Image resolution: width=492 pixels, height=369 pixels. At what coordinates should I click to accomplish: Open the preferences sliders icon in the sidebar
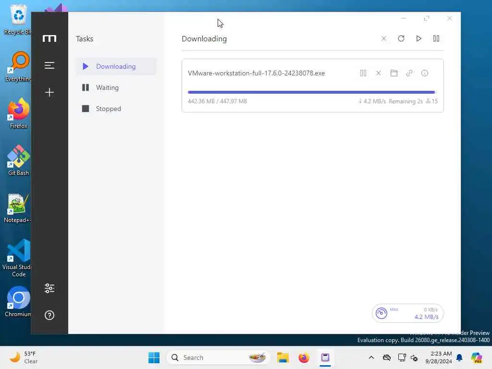click(x=49, y=288)
